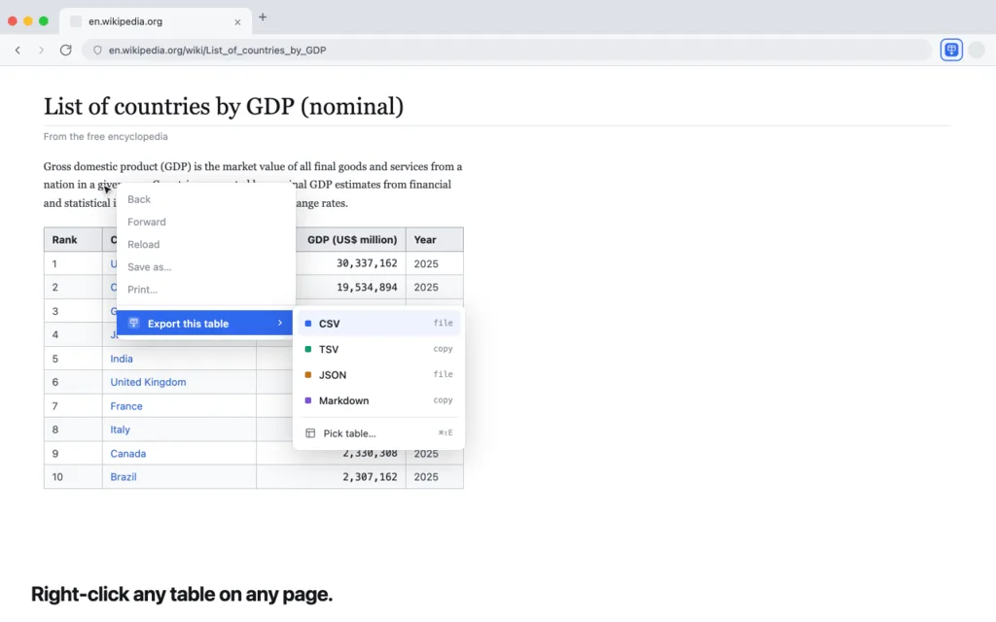Click GDP value 2,307,162
The width and height of the screenshot is (996, 622).
tap(370, 476)
